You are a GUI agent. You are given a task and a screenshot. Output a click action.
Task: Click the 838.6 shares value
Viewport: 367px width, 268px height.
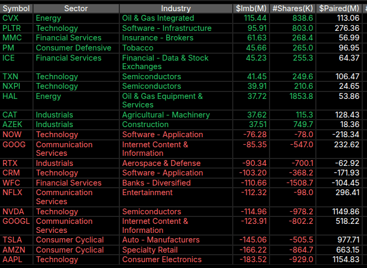303,18
